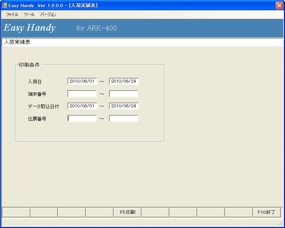Click the F5:印刷 button
The image size is (285, 228).
pyautogui.click(x=127, y=212)
